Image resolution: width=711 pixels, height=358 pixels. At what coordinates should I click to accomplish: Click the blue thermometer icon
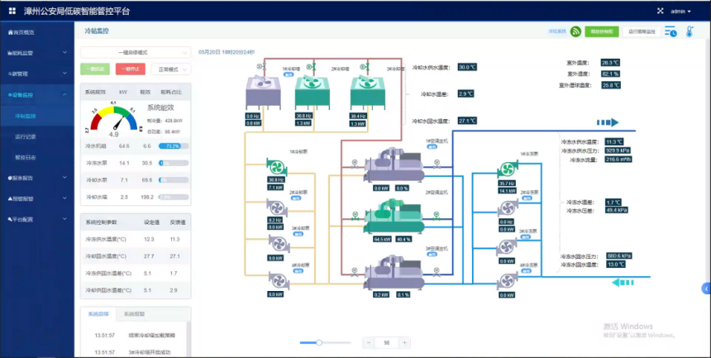click(x=690, y=31)
